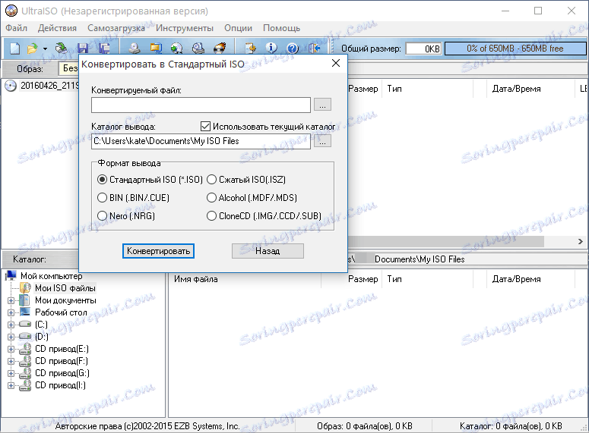Click the Конвертировать button
589x433 pixels.
158,251
